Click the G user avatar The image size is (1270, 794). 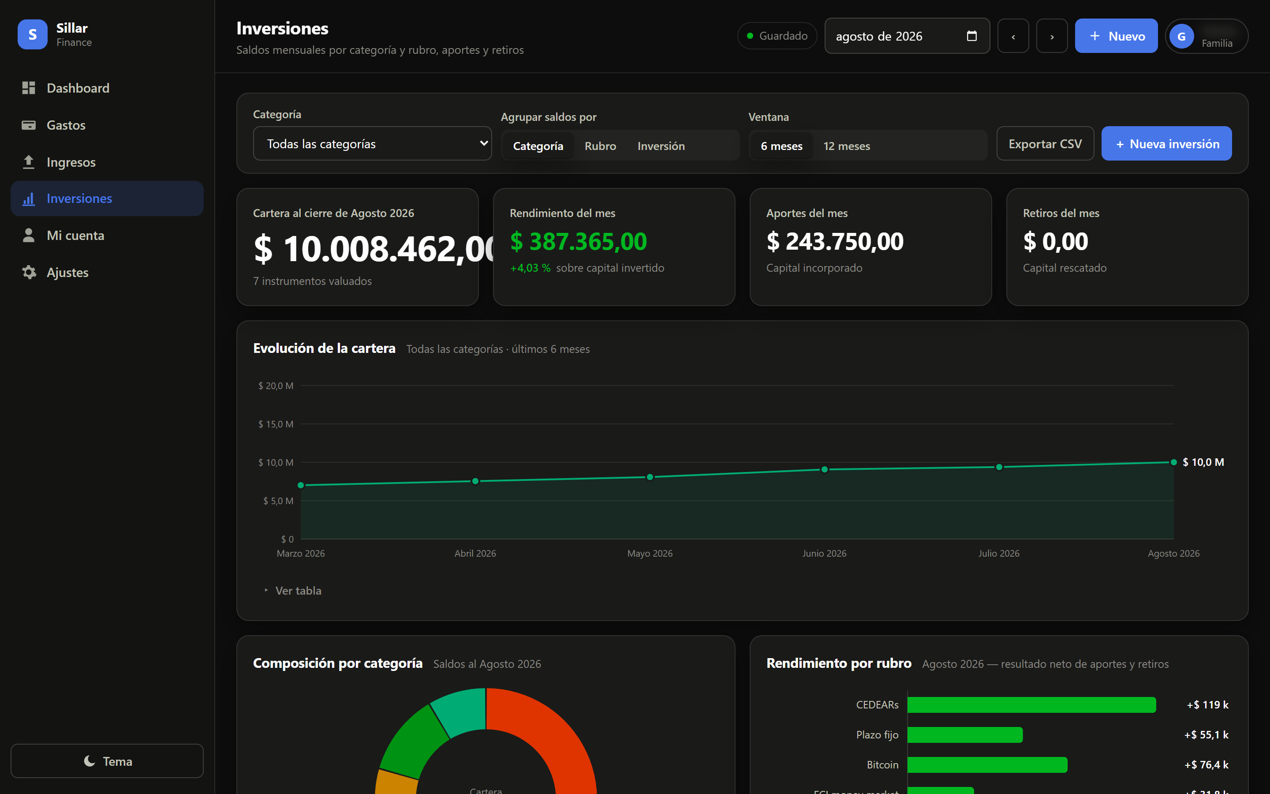(1181, 36)
